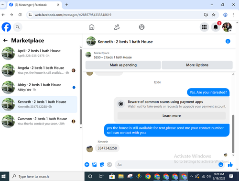
Task: Open the Friends icon in top navigation
Action: tap(117, 27)
